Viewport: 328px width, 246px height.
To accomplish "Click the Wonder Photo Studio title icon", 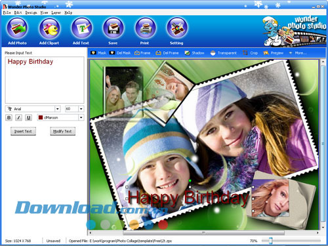I will coord(5,7).
